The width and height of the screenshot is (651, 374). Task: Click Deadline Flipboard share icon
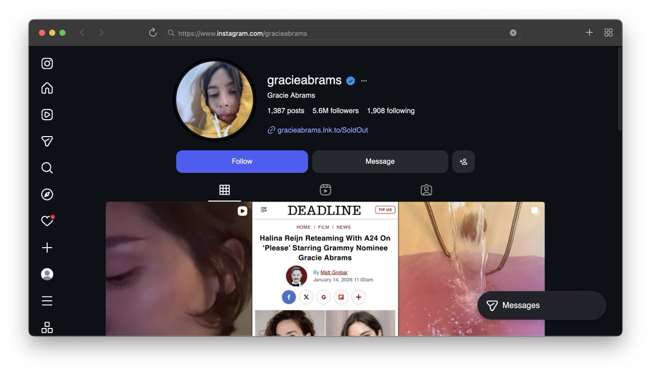click(x=341, y=297)
